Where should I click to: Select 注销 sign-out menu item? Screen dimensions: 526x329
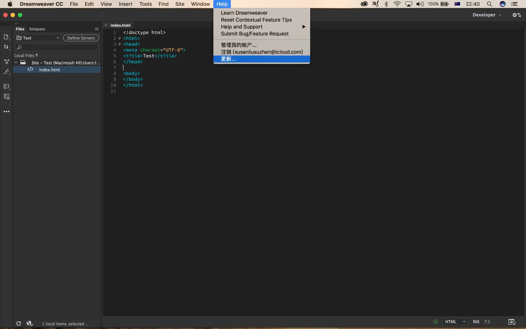click(262, 52)
